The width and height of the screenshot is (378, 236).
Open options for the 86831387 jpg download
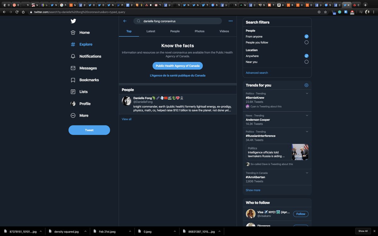(219, 231)
